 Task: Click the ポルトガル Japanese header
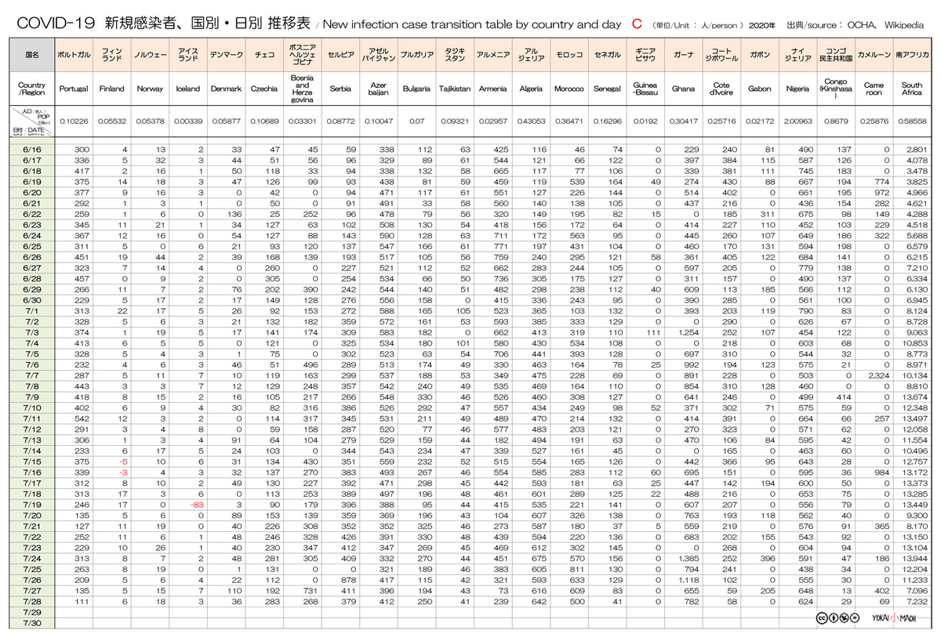74,56
